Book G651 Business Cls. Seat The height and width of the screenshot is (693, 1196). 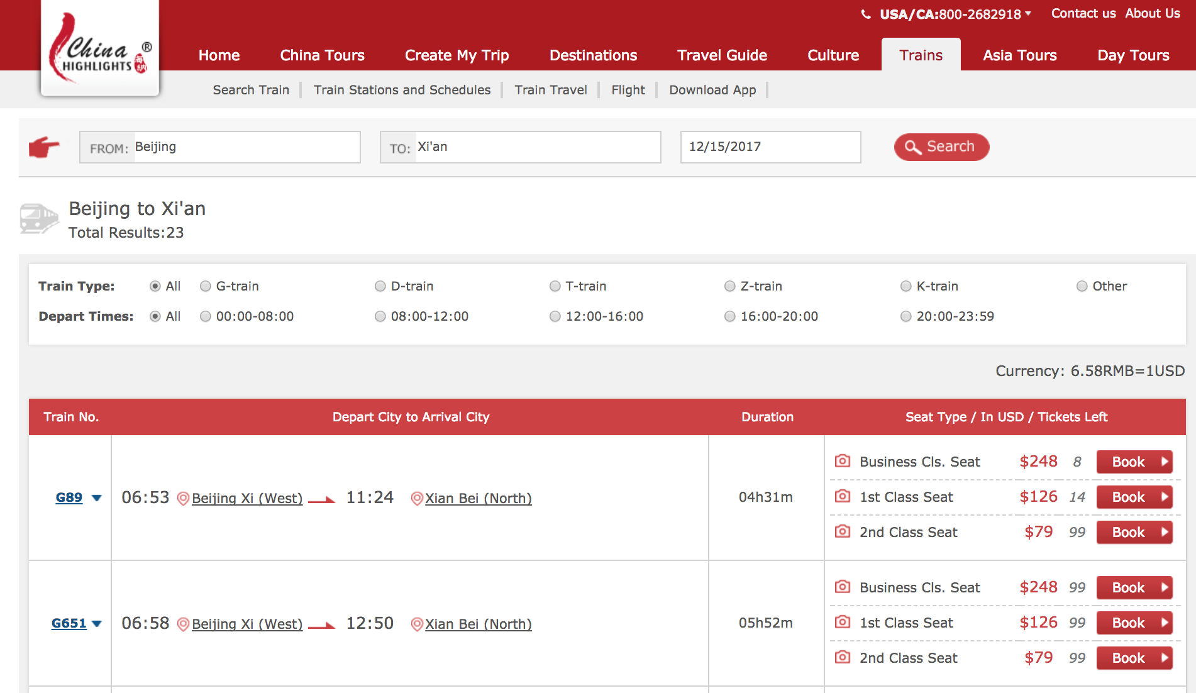coord(1134,587)
